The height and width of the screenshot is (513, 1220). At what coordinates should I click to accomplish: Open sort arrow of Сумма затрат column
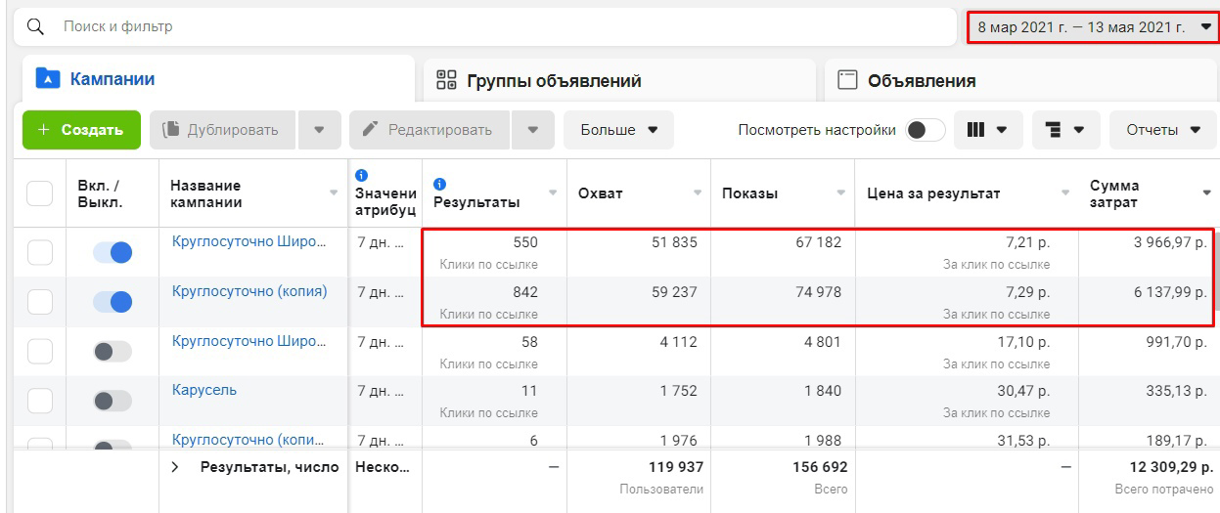click(1206, 192)
